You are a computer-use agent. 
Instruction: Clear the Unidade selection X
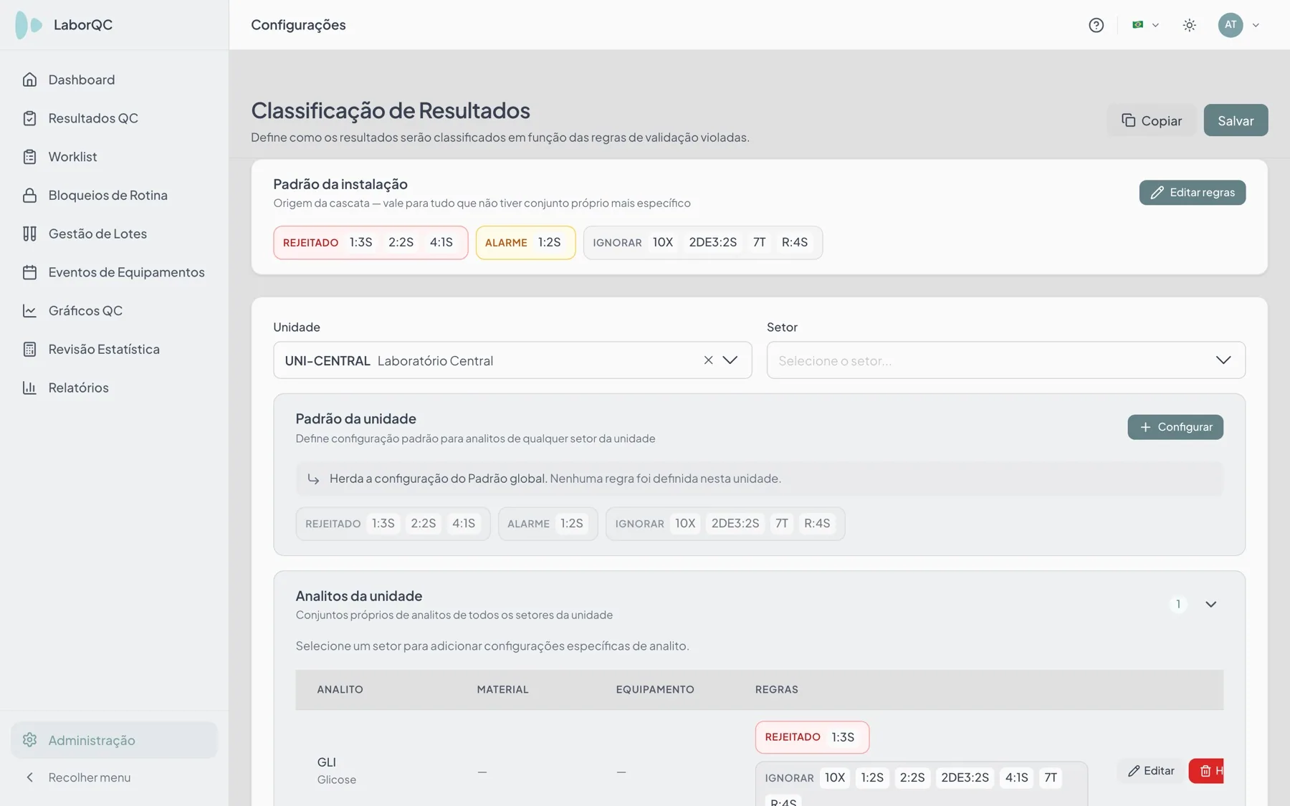click(708, 360)
